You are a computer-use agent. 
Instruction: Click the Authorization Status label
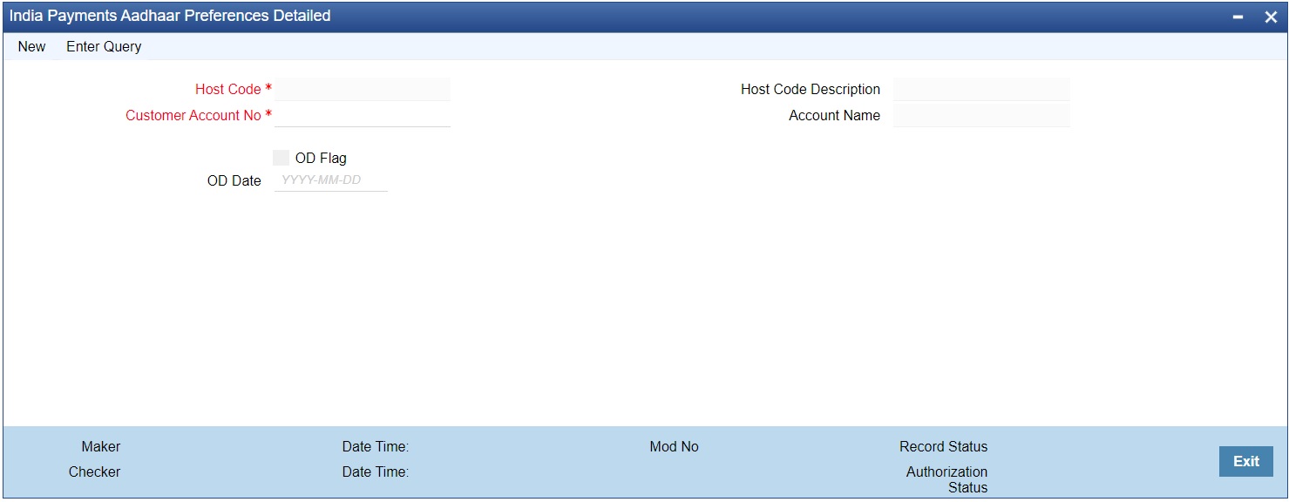point(947,479)
